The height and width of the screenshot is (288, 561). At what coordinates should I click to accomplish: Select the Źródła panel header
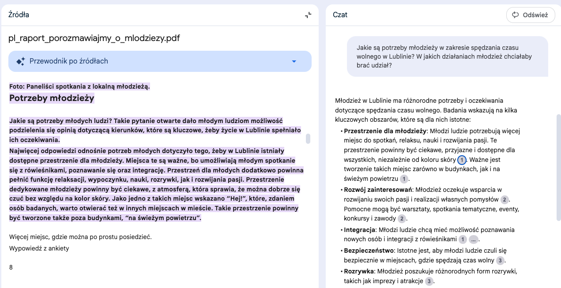point(19,15)
